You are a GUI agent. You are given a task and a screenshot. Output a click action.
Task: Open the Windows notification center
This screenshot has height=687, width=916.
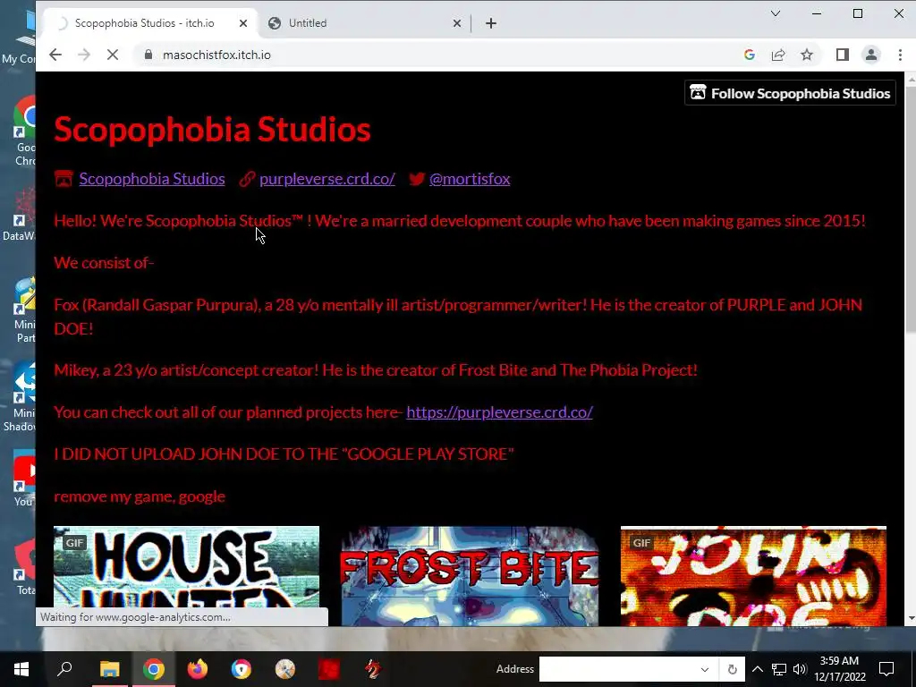coord(886,669)
